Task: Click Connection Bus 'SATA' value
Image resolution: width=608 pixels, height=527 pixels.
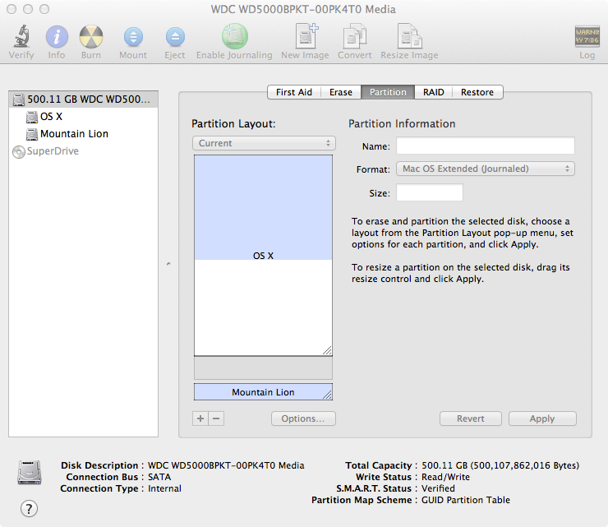Action: click(159, 477)
